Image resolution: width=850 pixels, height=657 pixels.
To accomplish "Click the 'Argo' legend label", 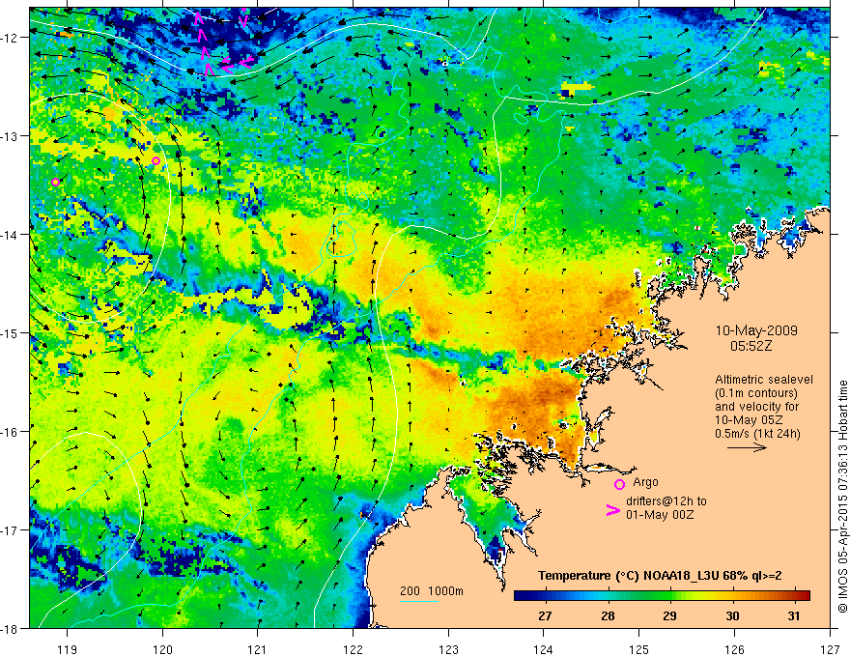I will (645, 482).
